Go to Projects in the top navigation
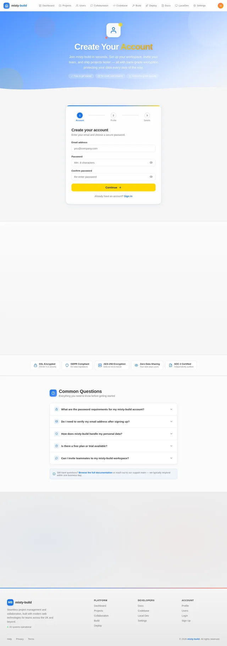 tap(65, 6)
